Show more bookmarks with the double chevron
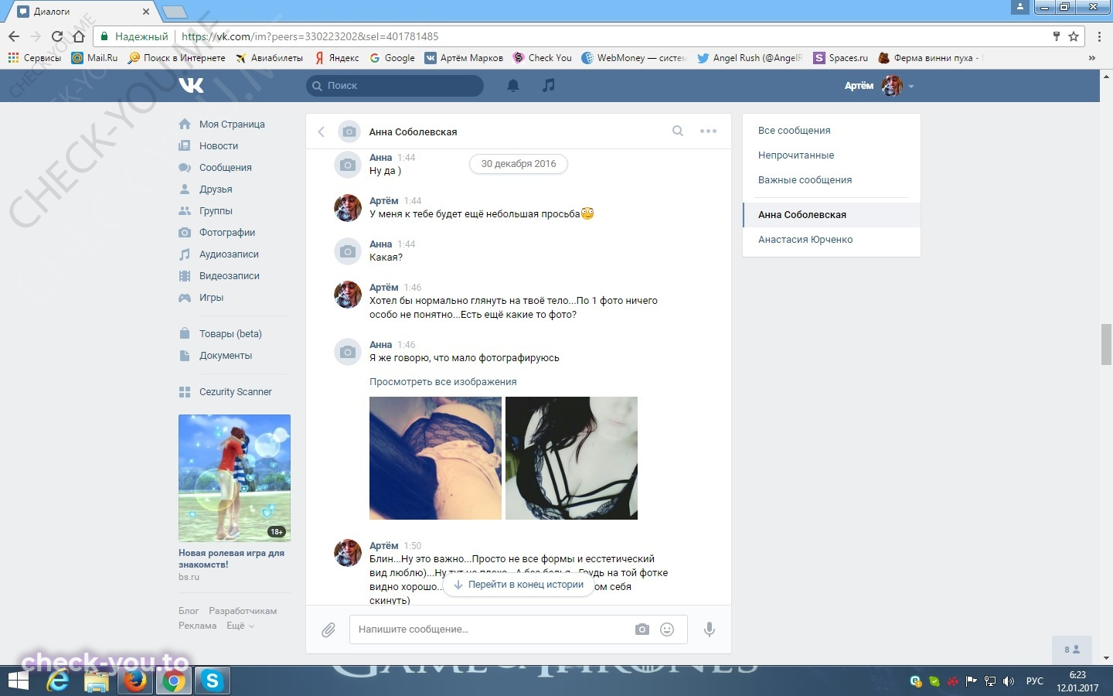Screen dimensions: 1113x696 (1091, 58)
